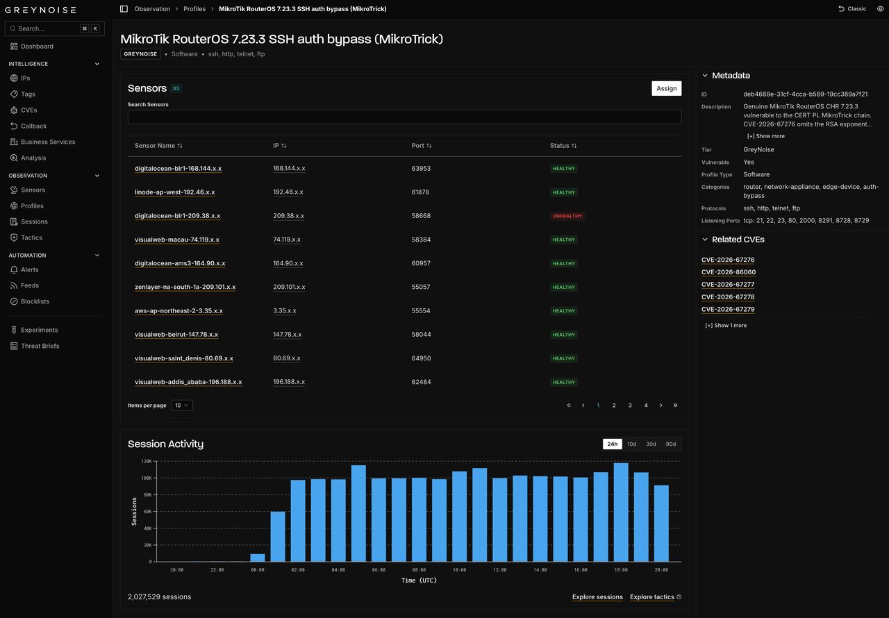This screenshot has height=618, width=889.
Task: Open the Alerts bell icon
Action: point(14,269)
